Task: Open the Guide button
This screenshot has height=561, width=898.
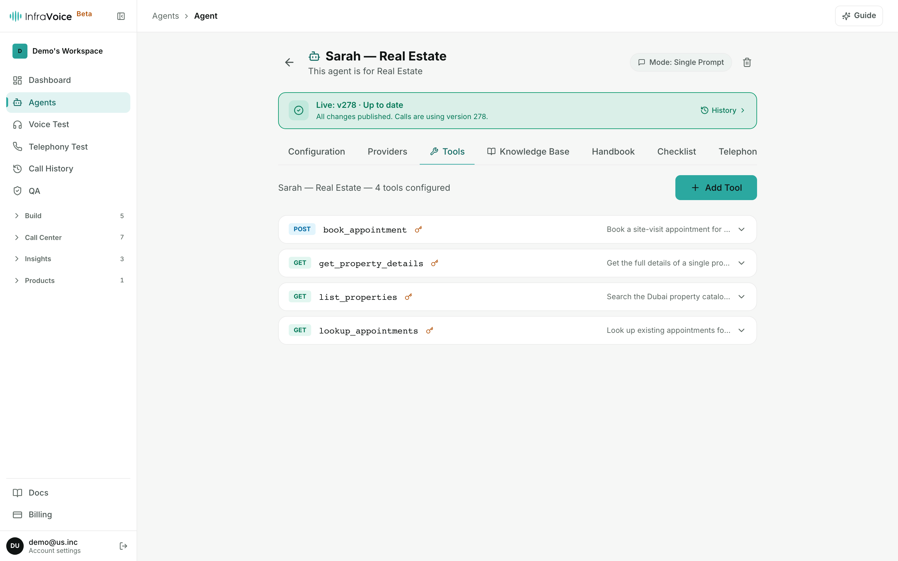Action: tap(859, 16)
